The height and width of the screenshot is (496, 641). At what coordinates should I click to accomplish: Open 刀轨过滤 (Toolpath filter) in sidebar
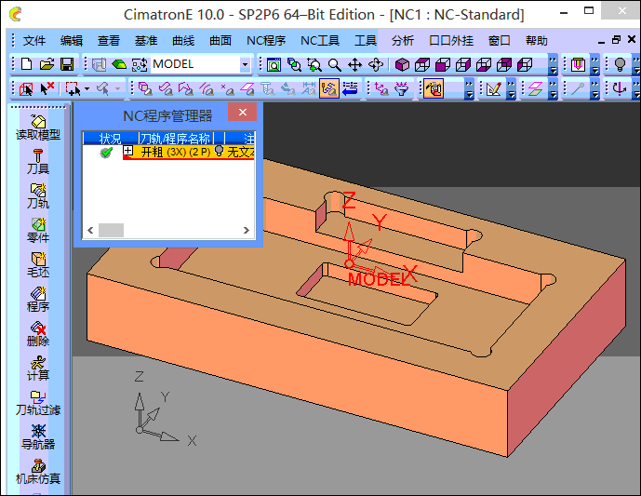pos(38,403)
